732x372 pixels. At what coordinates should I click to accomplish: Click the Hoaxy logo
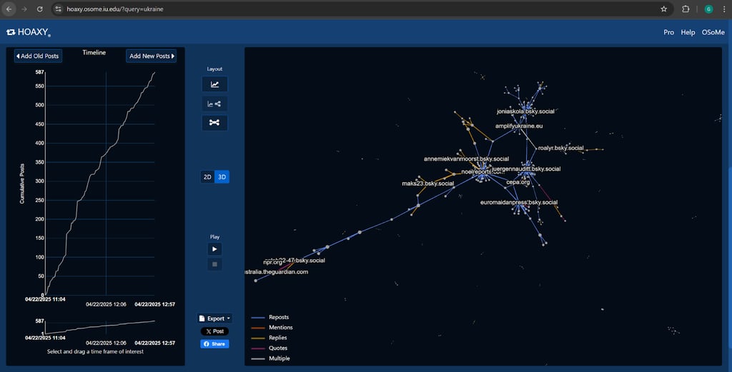(29, 32)
